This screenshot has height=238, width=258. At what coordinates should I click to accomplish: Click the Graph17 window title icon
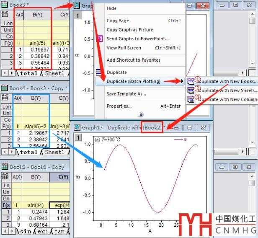[77, 127]
